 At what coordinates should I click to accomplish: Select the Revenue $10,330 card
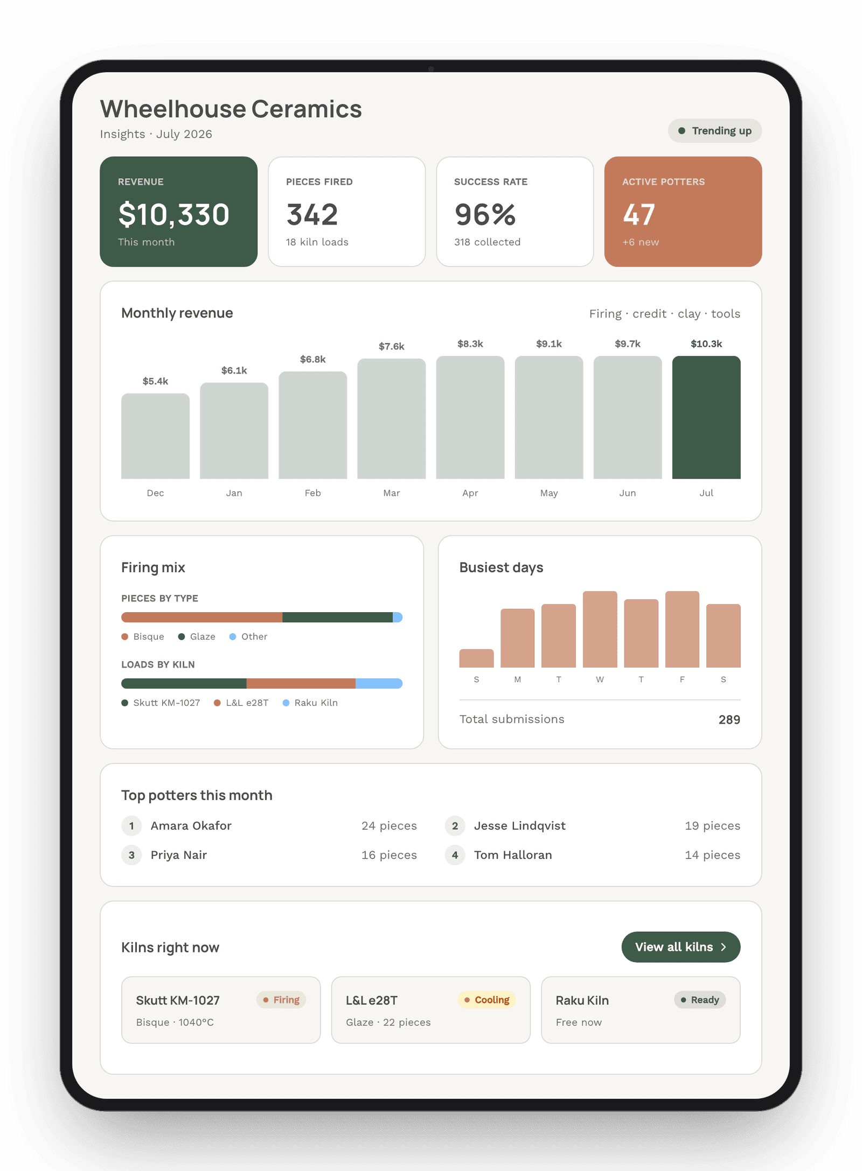tap(178, 212)
